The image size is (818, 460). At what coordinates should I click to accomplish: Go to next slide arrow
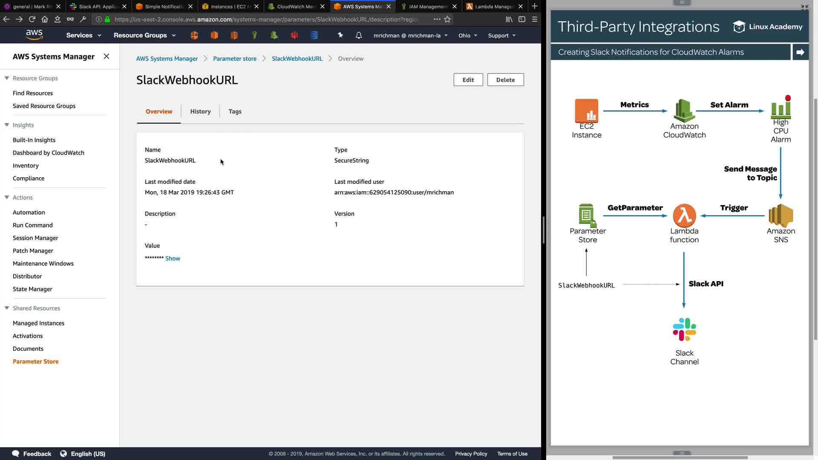(800, 52)
